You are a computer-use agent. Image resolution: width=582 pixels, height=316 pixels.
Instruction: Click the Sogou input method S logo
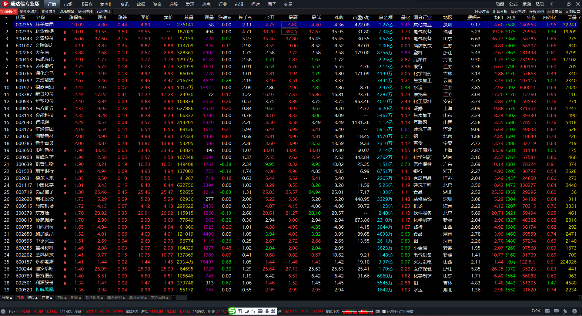232,311
